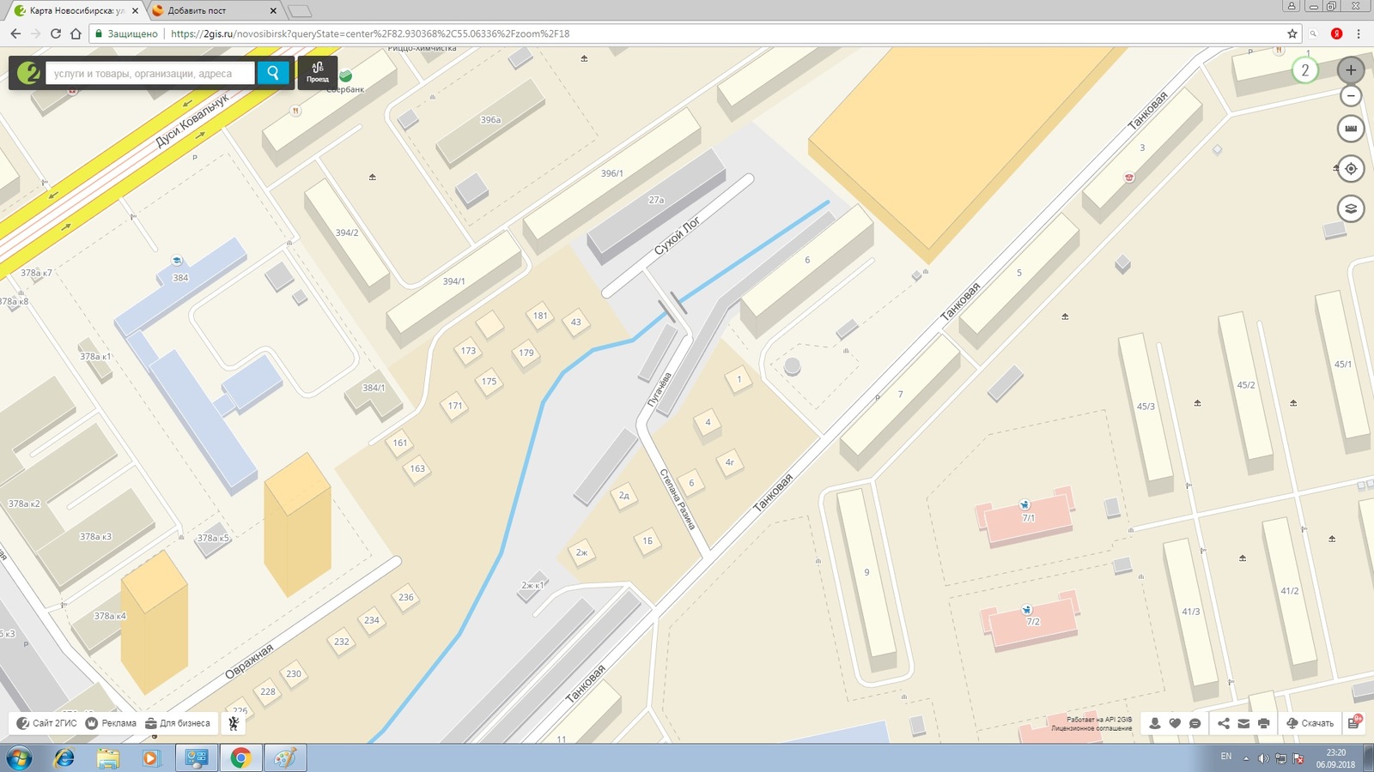
Task: Click the volume icon in system tray
Action: coord(1263,758)
